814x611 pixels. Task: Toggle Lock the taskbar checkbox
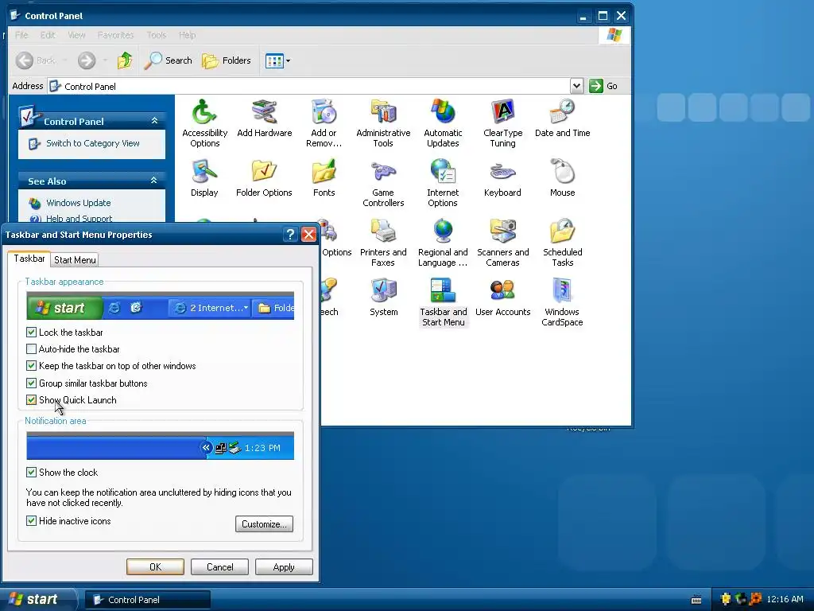pos(31,332)
